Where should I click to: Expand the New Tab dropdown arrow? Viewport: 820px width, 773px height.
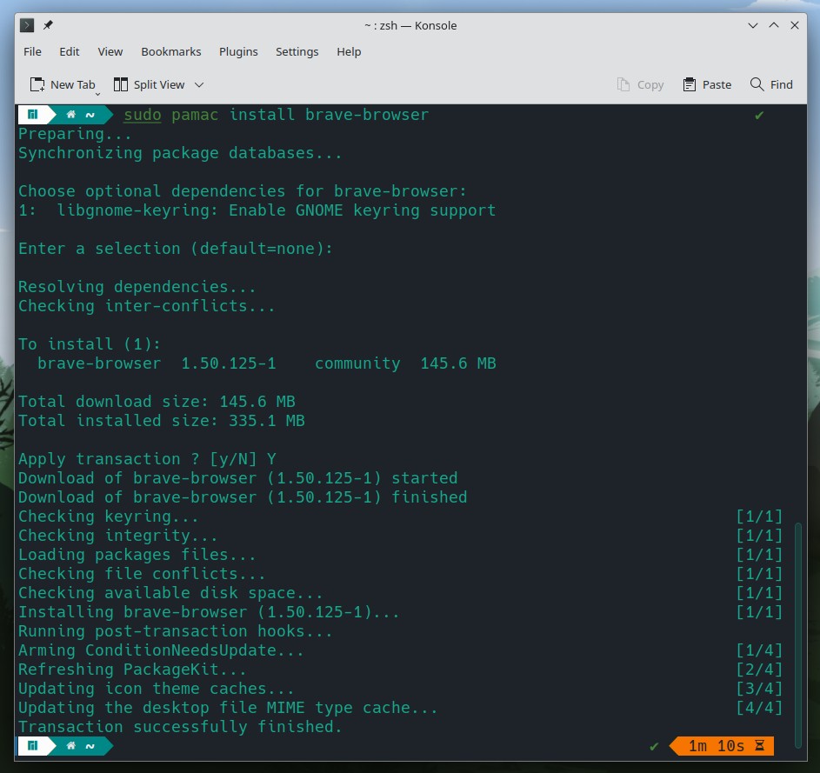pos(97,94)
